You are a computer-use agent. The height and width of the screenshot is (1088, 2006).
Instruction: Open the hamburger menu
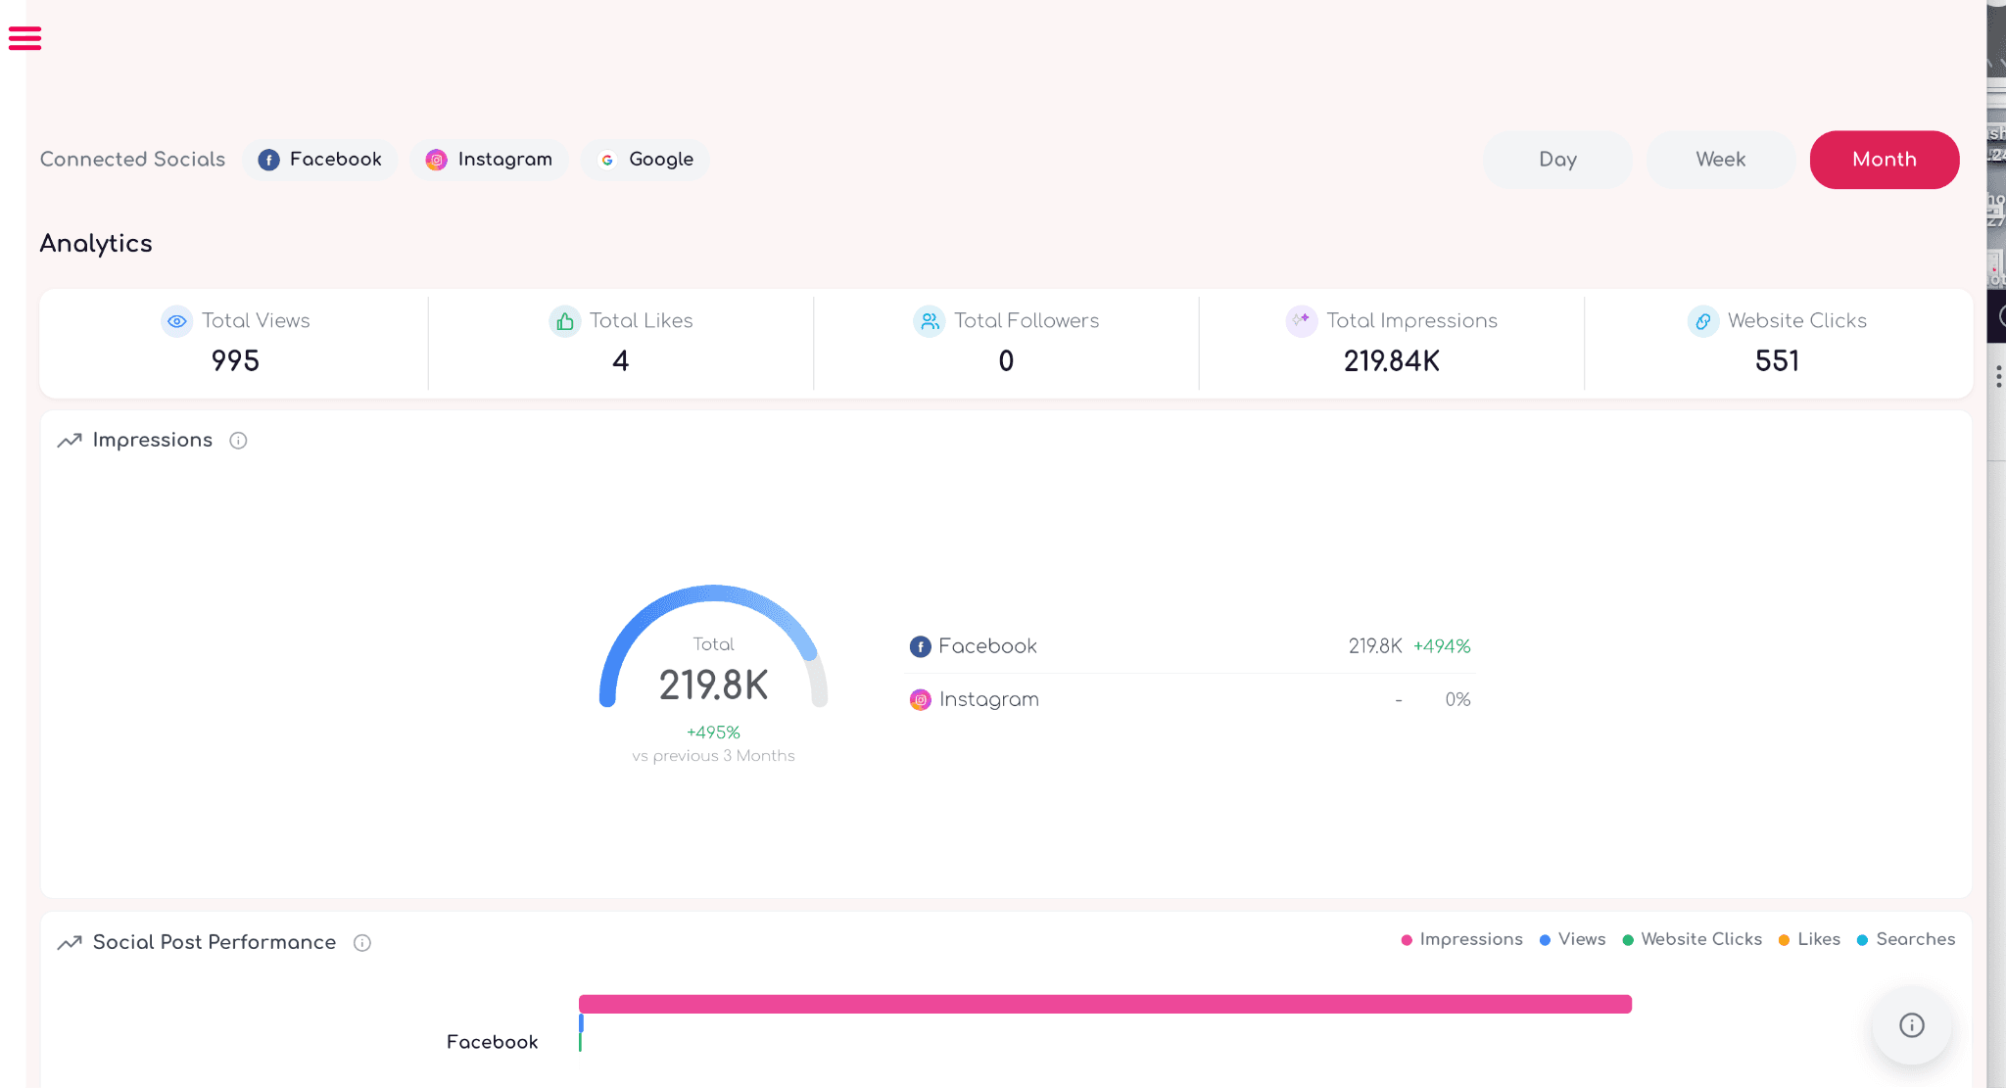pyautogui.click(x=24, y=38)
